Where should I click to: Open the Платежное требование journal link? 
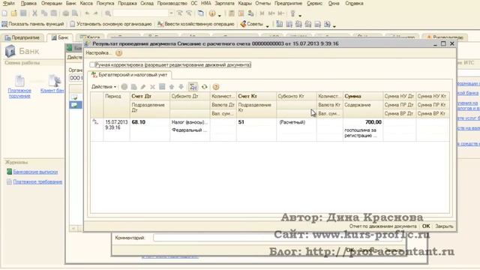(x=37, y=181)
